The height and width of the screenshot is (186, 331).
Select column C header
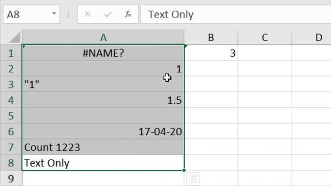265,37
